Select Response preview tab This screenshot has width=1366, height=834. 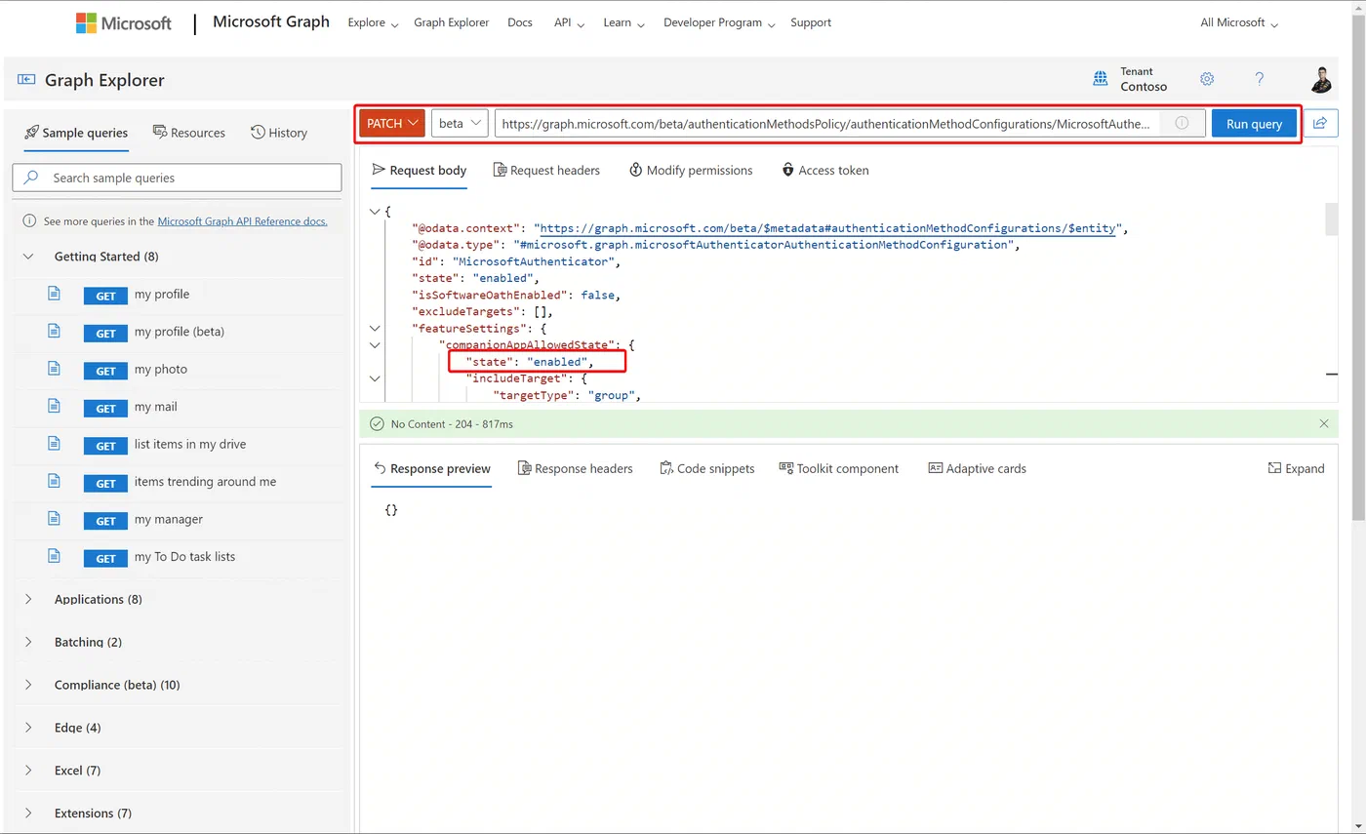(x=431, y=468)
